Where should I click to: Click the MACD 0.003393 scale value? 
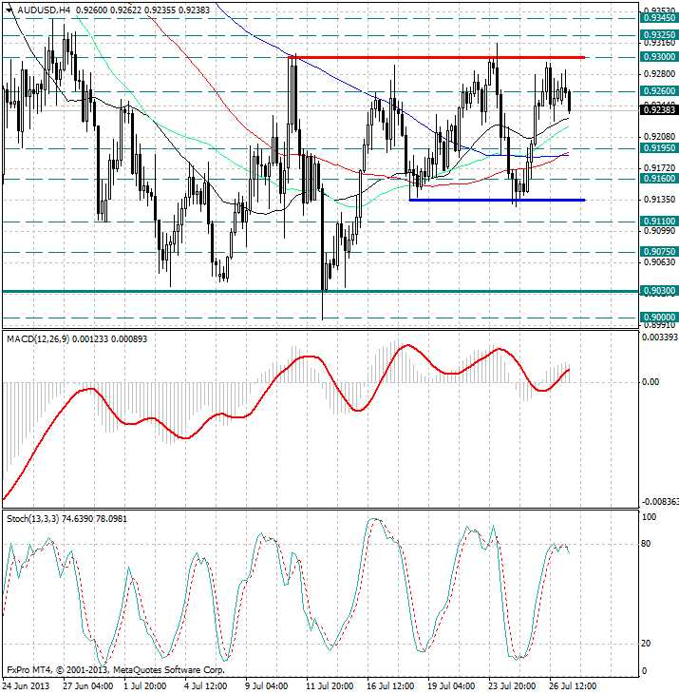[x=660, y=337]
